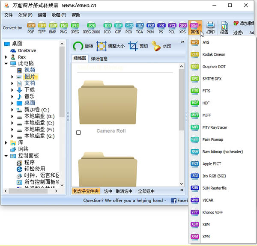Choose TGA output format
The width and height of the screenshot is (257, 246).
[x=140, y=27]
